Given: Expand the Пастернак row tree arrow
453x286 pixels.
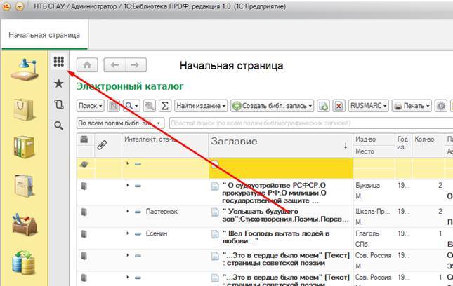Looking at the screenshot, I should tap(128, 210).
